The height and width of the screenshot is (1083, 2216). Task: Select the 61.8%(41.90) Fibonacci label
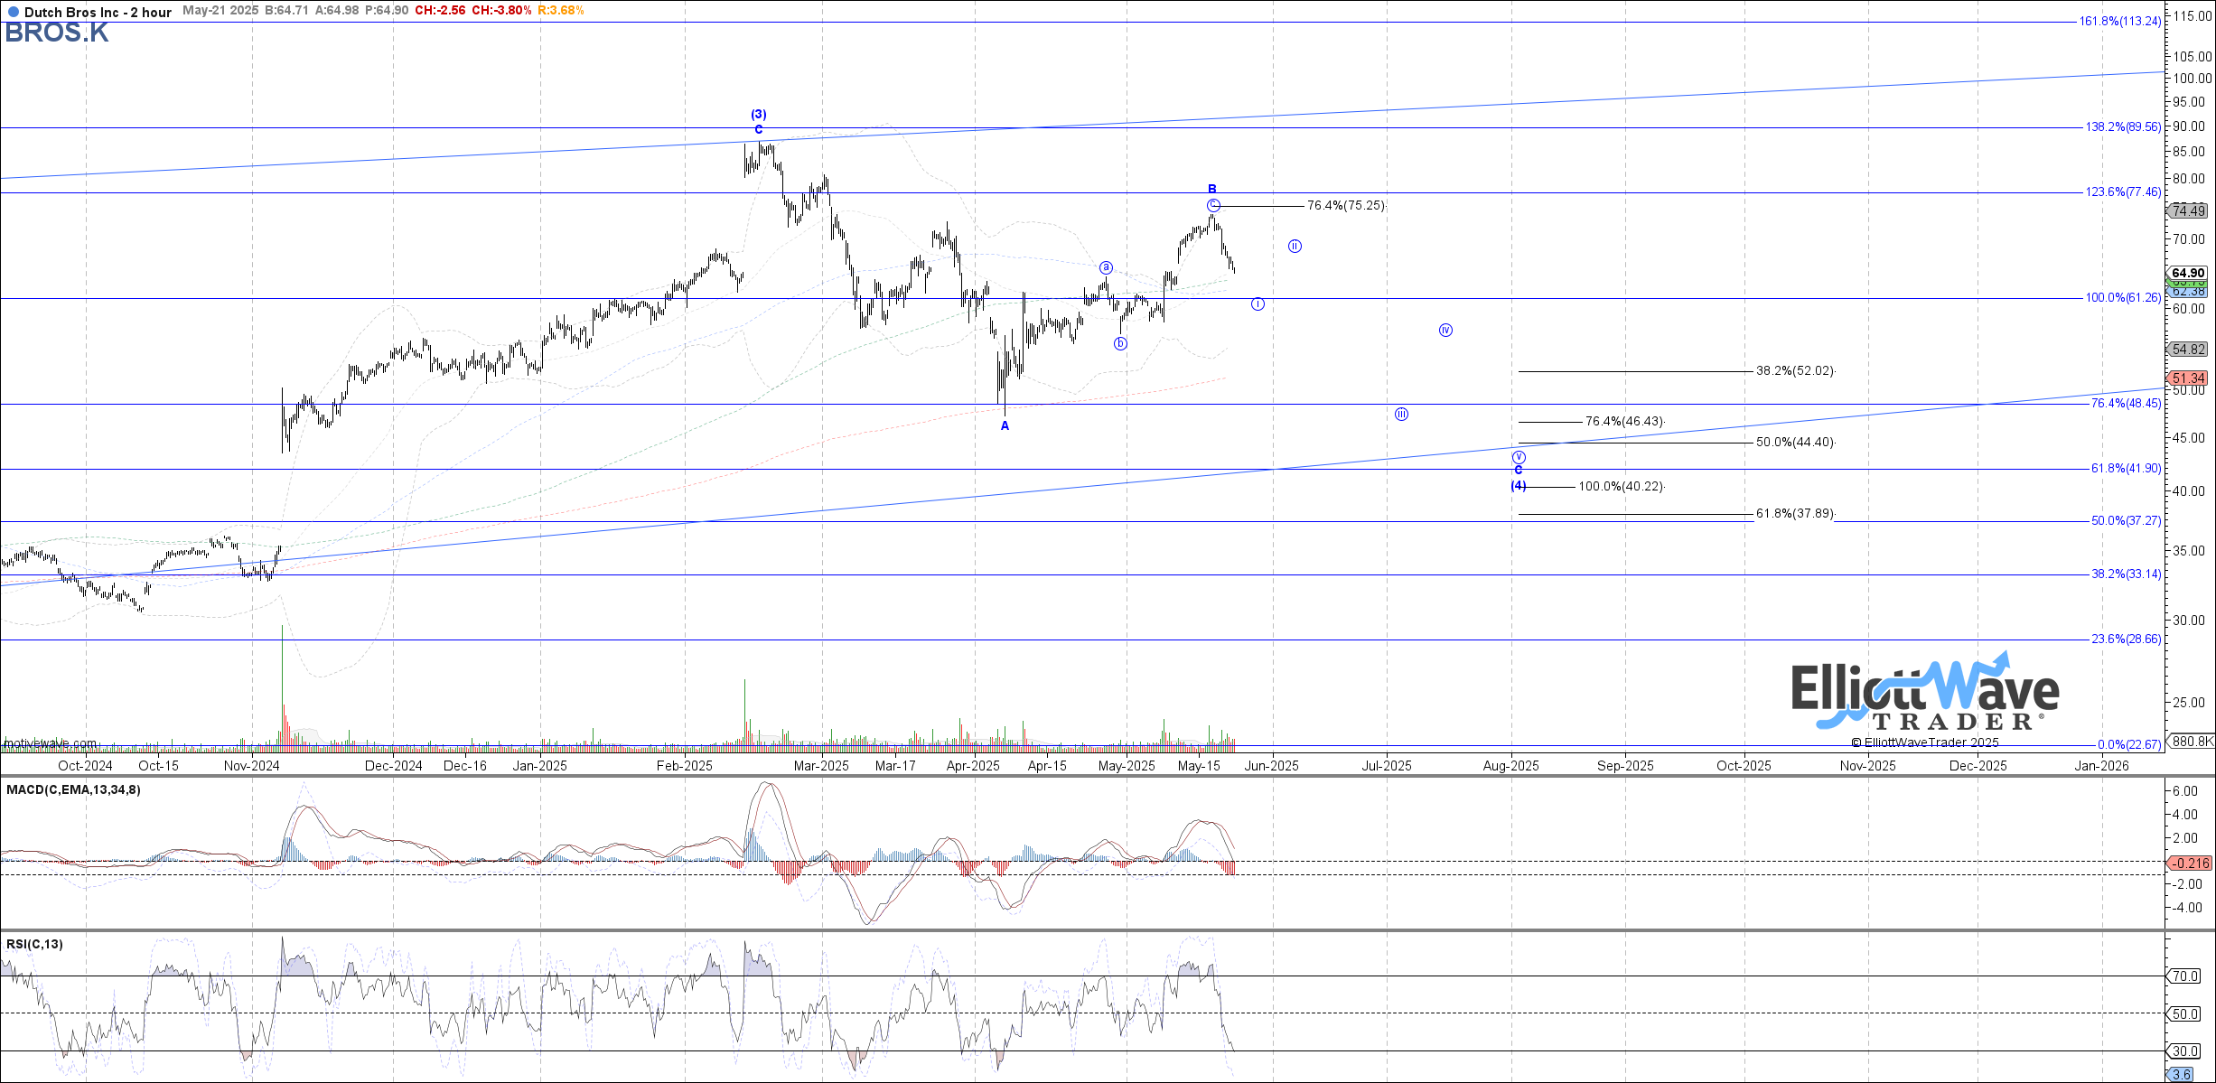[2127, 468]
